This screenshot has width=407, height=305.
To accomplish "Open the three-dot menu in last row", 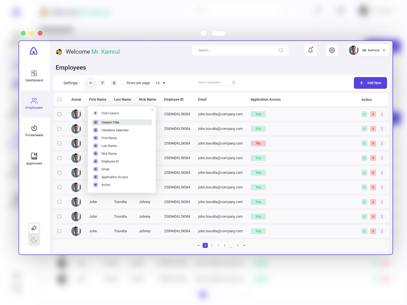I will [382, 231].
